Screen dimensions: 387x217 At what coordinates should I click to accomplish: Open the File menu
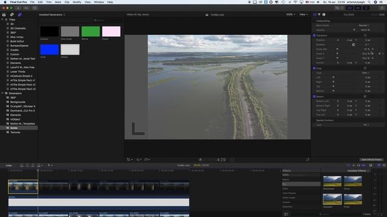32,2
